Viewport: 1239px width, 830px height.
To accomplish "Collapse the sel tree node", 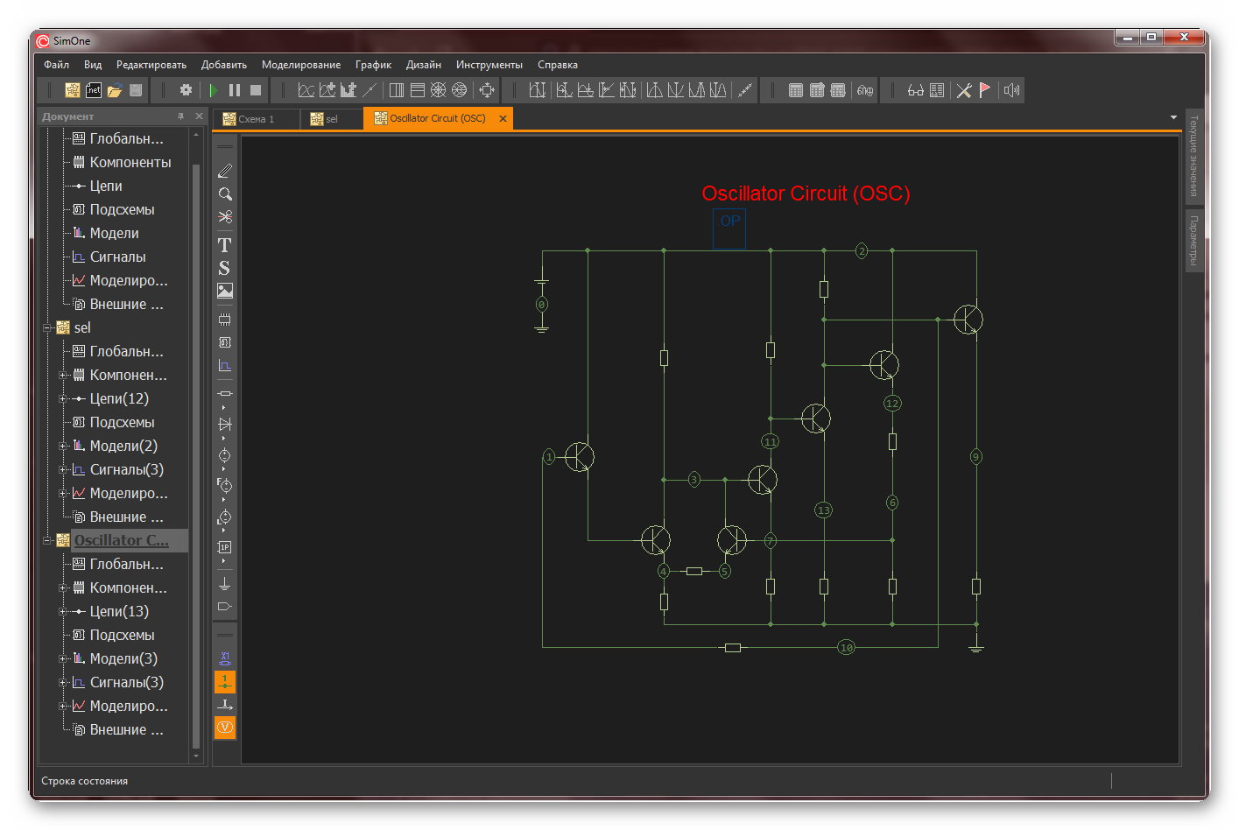I will pyautogui.click(x=48, y=328).
